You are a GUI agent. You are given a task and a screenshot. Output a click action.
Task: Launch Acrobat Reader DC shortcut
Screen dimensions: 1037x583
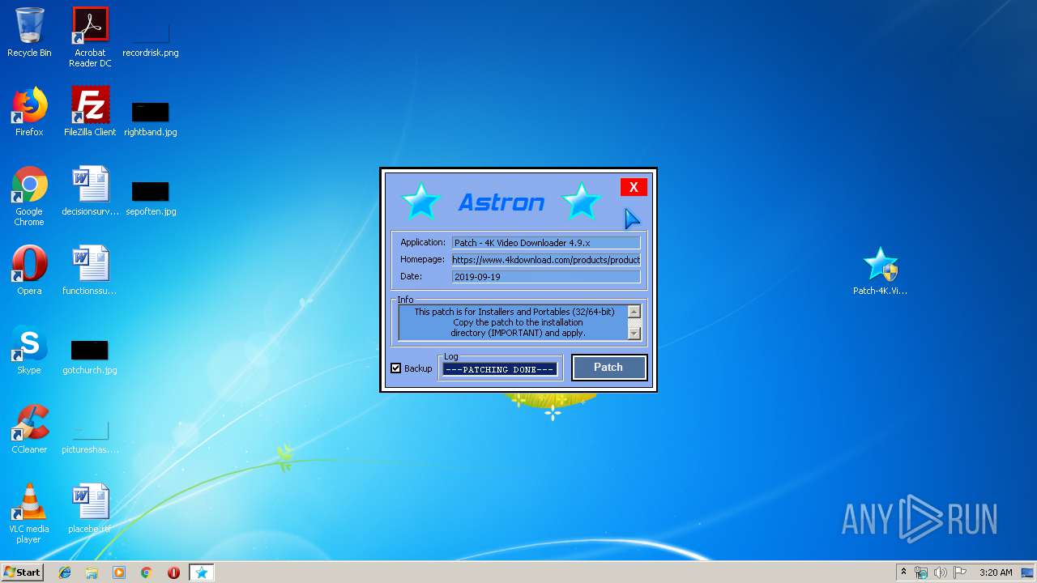(90, 37)
